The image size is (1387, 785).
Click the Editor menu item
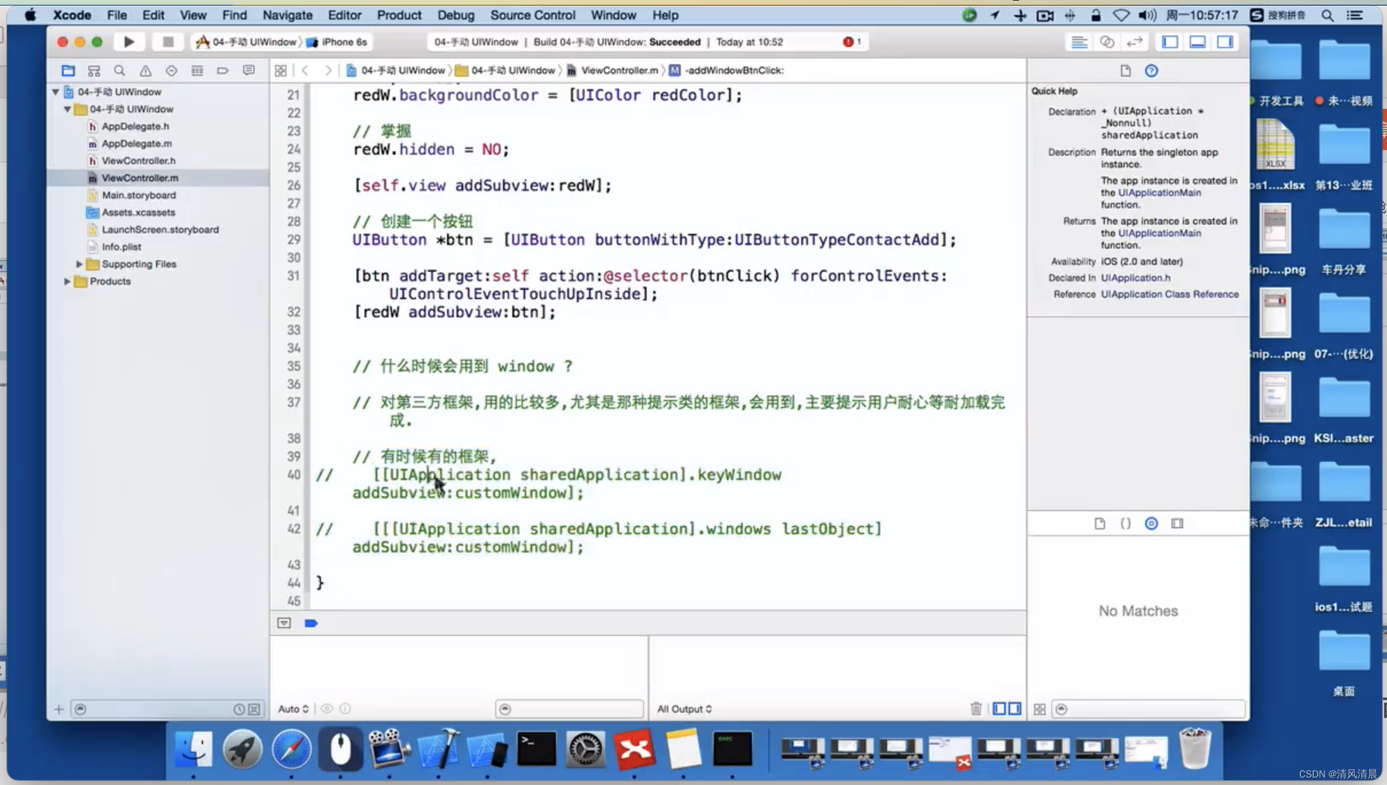tap(345, 14)
